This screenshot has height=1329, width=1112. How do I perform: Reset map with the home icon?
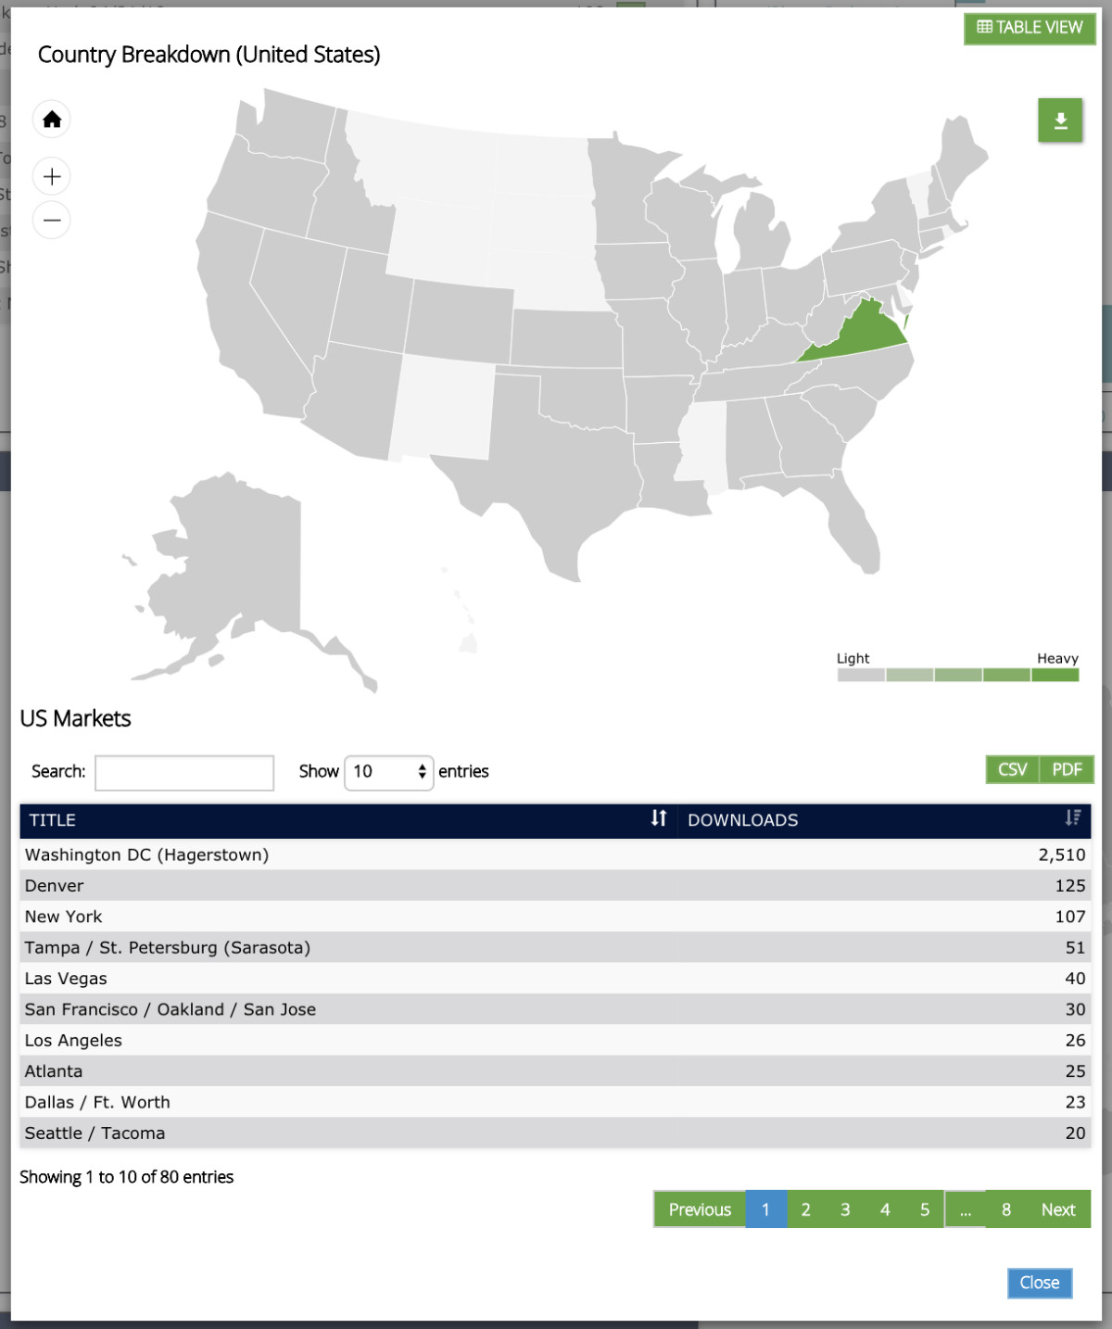pos(52,120)
